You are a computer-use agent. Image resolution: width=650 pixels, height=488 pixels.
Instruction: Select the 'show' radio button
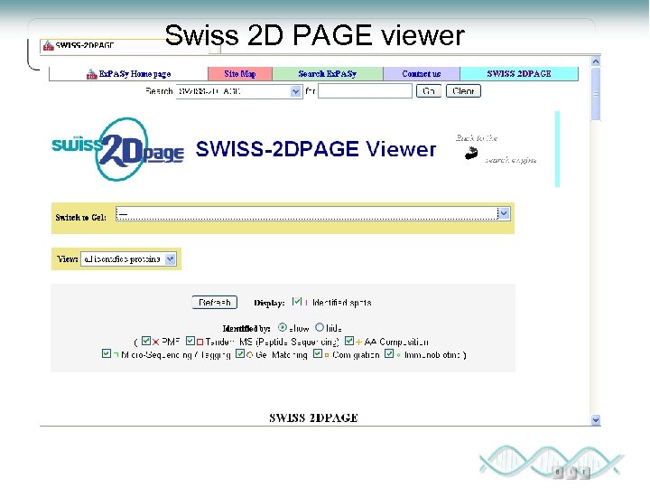[x=283, y=327]
